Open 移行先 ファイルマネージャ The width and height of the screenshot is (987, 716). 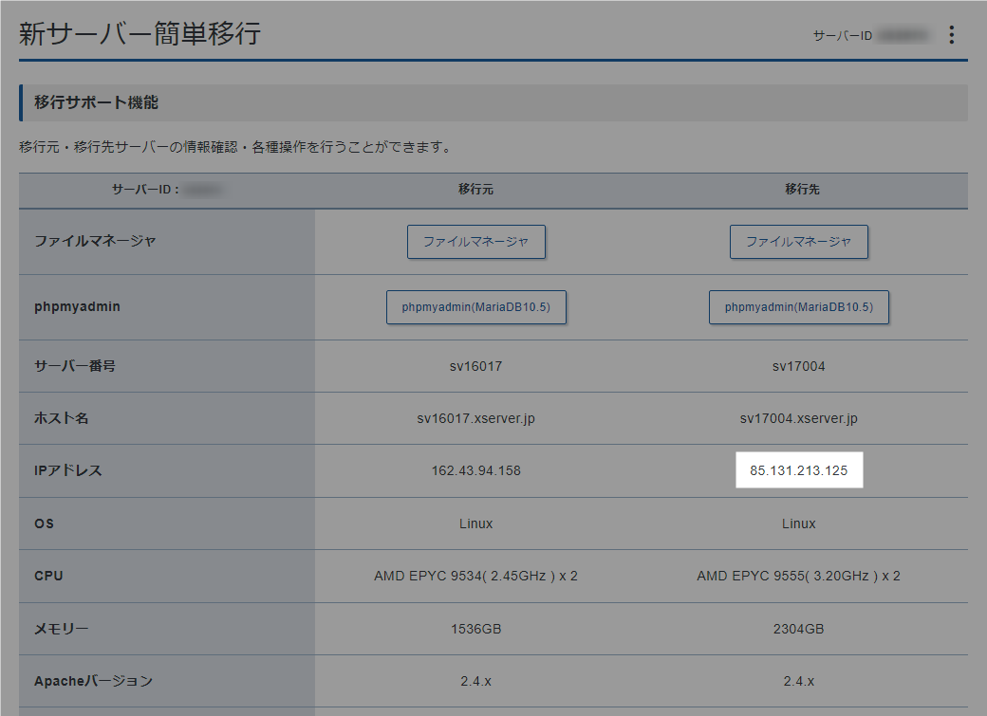(799, 242)
